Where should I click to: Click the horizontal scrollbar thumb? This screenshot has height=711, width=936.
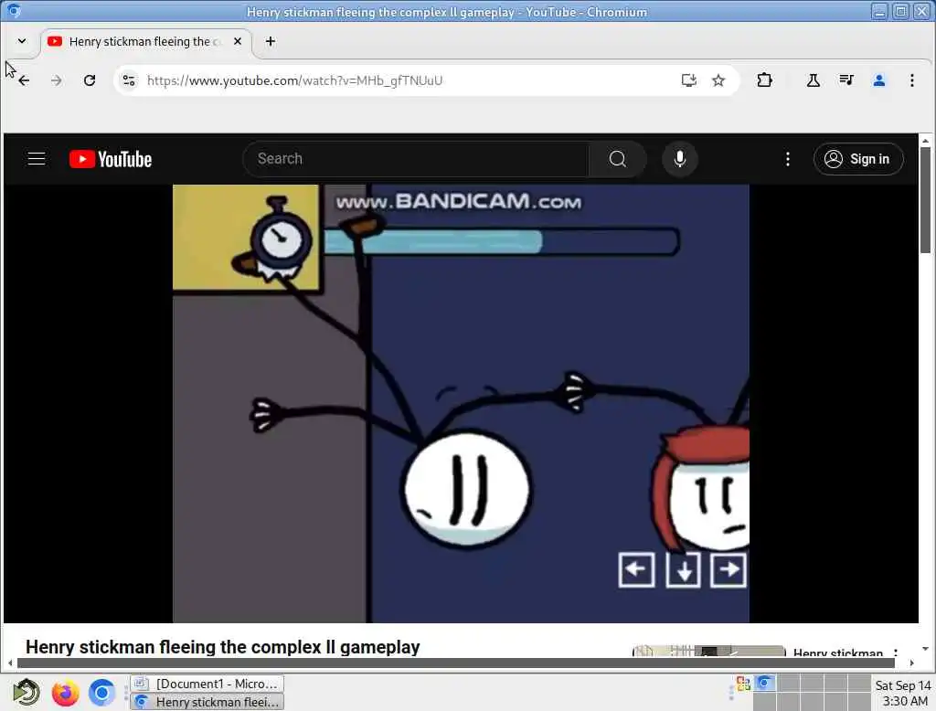[x=455, y=663]
